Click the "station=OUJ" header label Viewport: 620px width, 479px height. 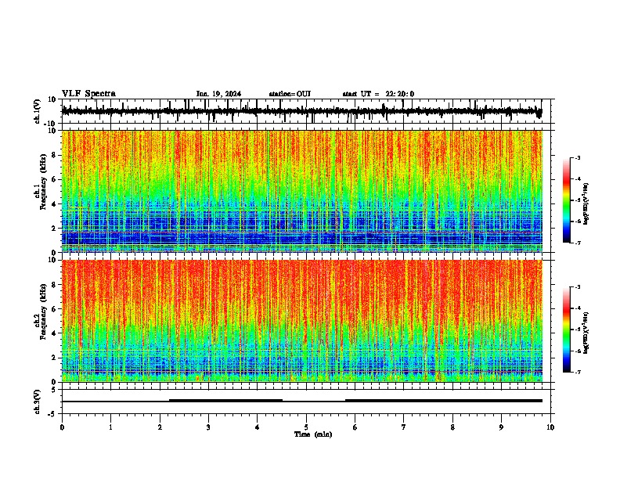[x=290, y=94]
